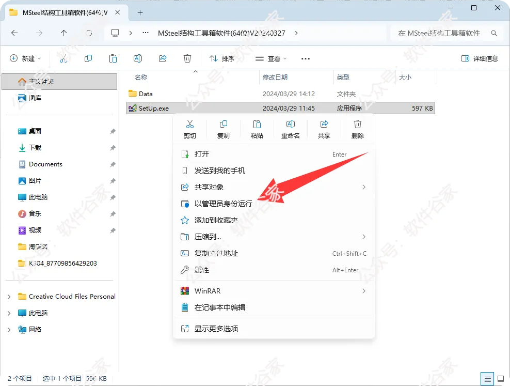Switch to details list view icon
This screenshot has height=386, width=510.
pos(487,379)
